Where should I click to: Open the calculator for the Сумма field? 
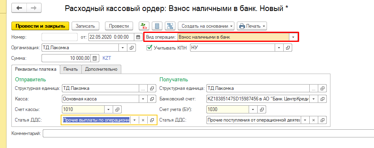95,58
